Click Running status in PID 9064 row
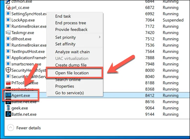 170,108
